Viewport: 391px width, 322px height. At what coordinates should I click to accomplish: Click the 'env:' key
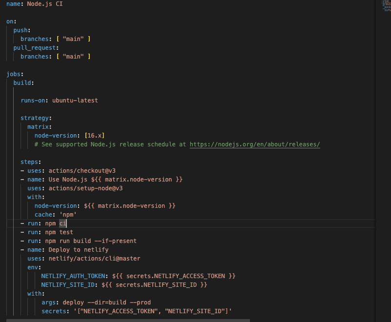(34, 267)
